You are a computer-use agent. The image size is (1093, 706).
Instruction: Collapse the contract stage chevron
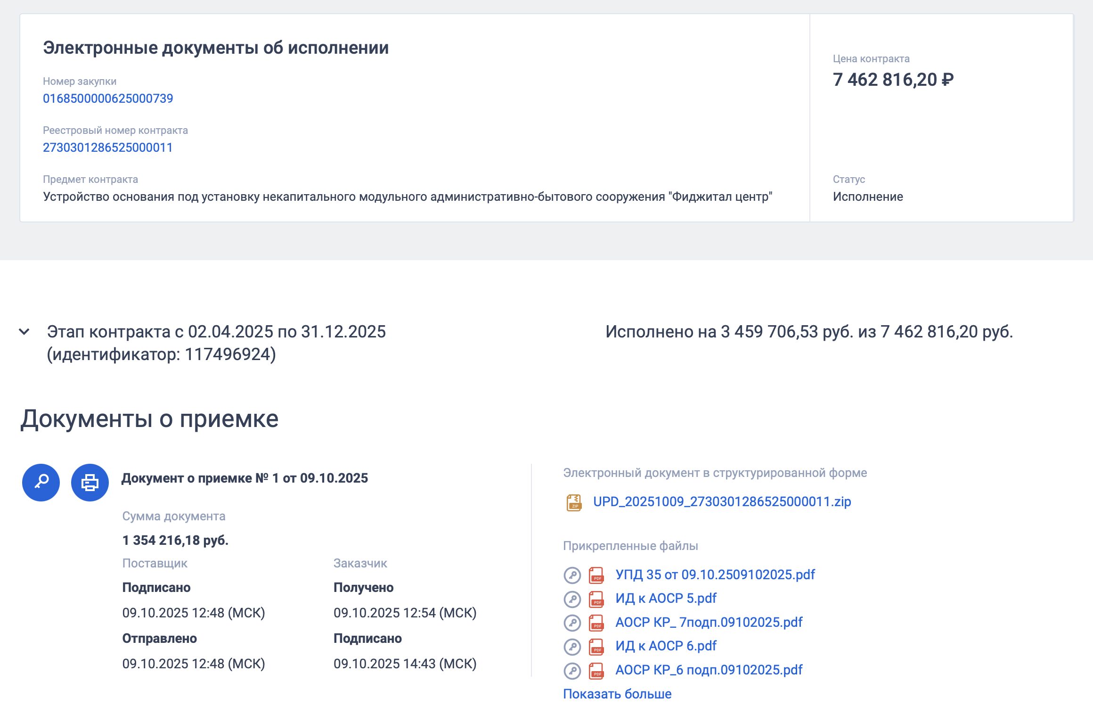click(x=24, y=332)
